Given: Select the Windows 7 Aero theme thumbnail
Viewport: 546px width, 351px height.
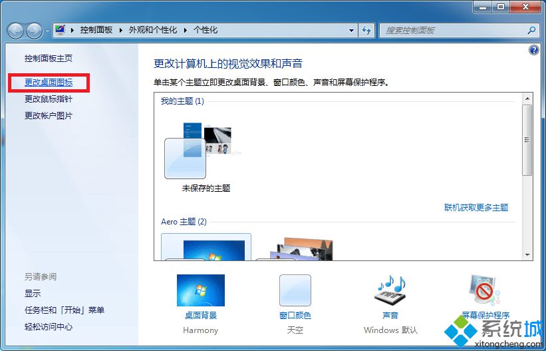Looking at the screenshot, I should tap(206, 248).
